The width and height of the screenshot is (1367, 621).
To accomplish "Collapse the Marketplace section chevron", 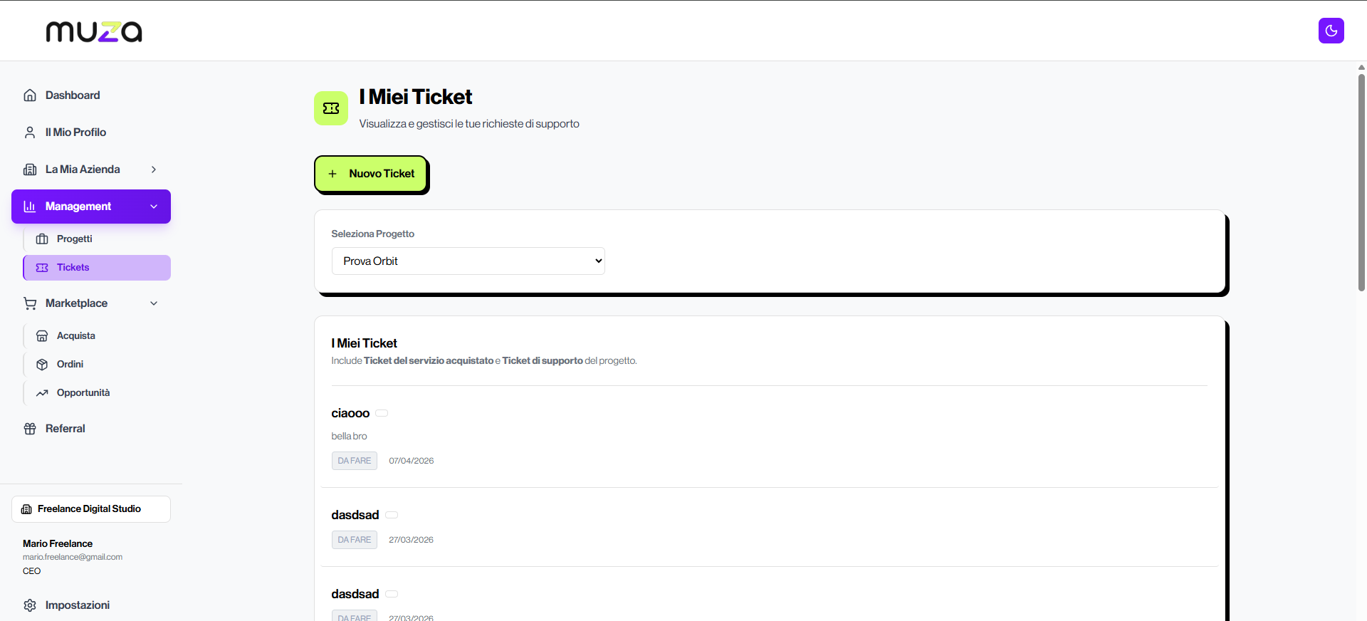I will (x=154, y=303).
